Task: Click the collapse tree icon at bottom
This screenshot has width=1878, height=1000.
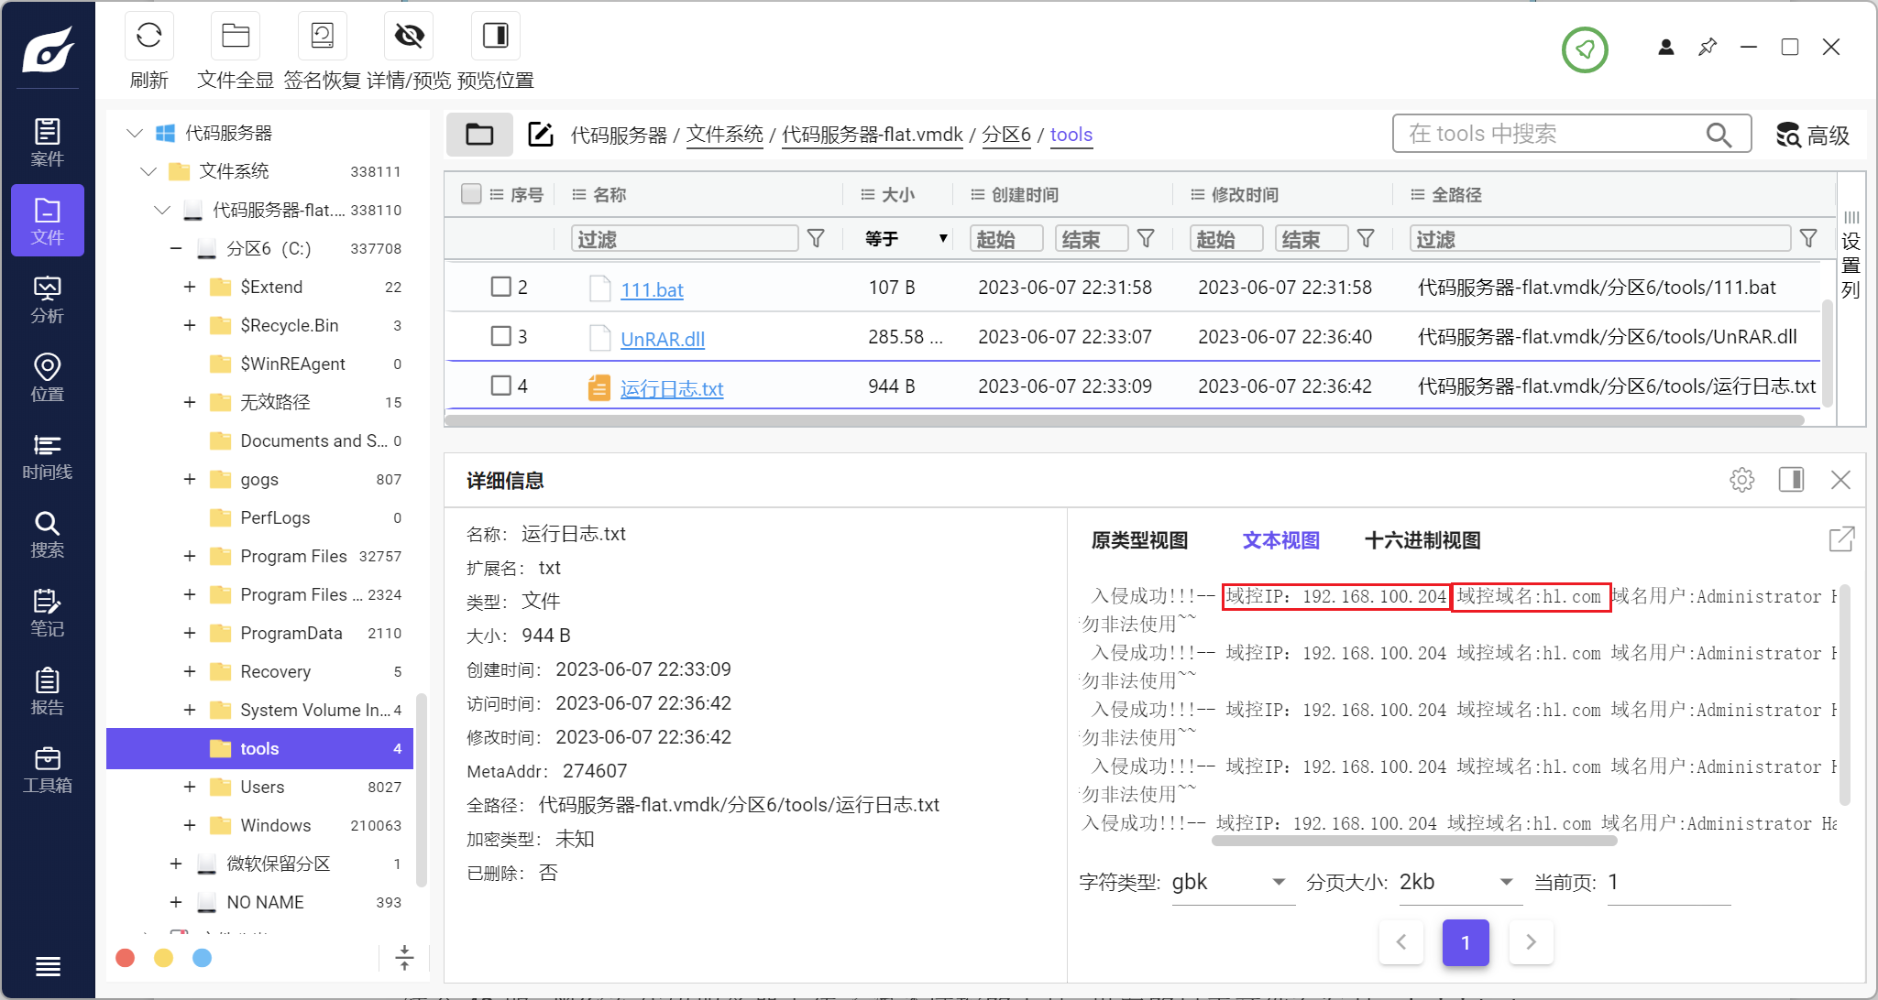Action: pos(404,958)
